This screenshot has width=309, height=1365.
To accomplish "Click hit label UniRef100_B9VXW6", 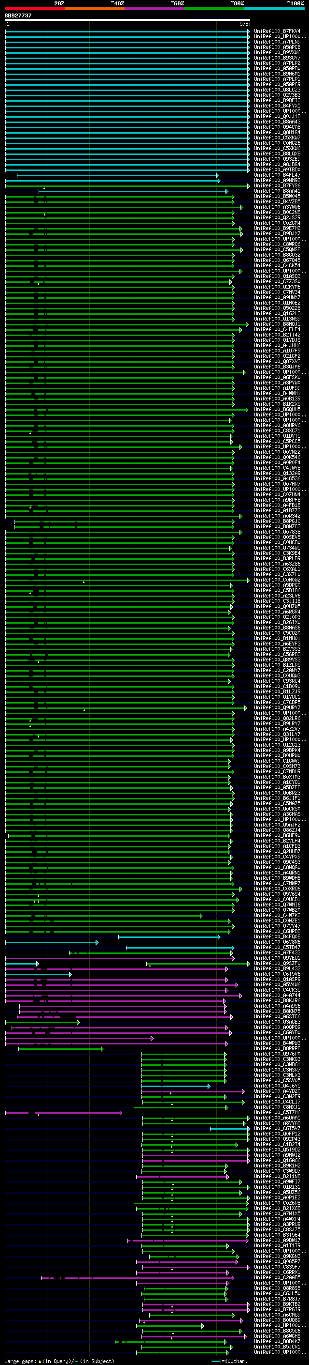I will 277,52.
